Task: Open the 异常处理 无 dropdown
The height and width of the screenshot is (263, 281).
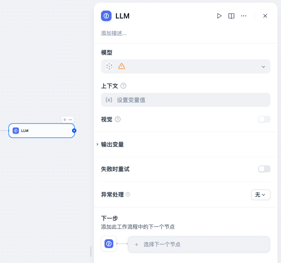Action: coord(260,195)
